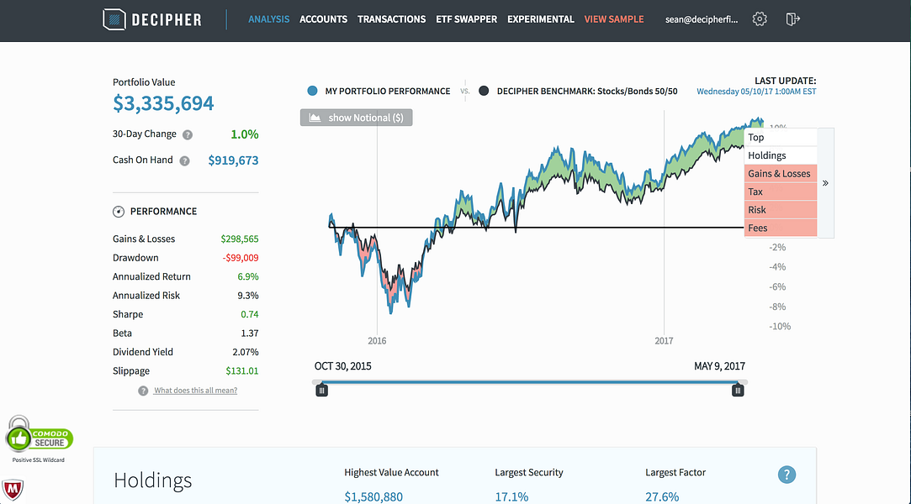The height and width of the screenshot is (504, 911).
Task: Toggle My Portfolio Performance blue legend dot
Action: (313, 91)
